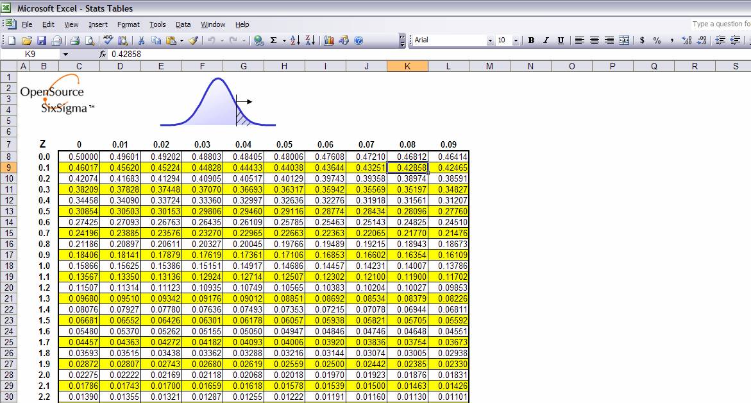Image resolution: width=751 pixels, height=403 pixels.
Task: Click Merge and Center button
Action: click(x=624, y=40)
